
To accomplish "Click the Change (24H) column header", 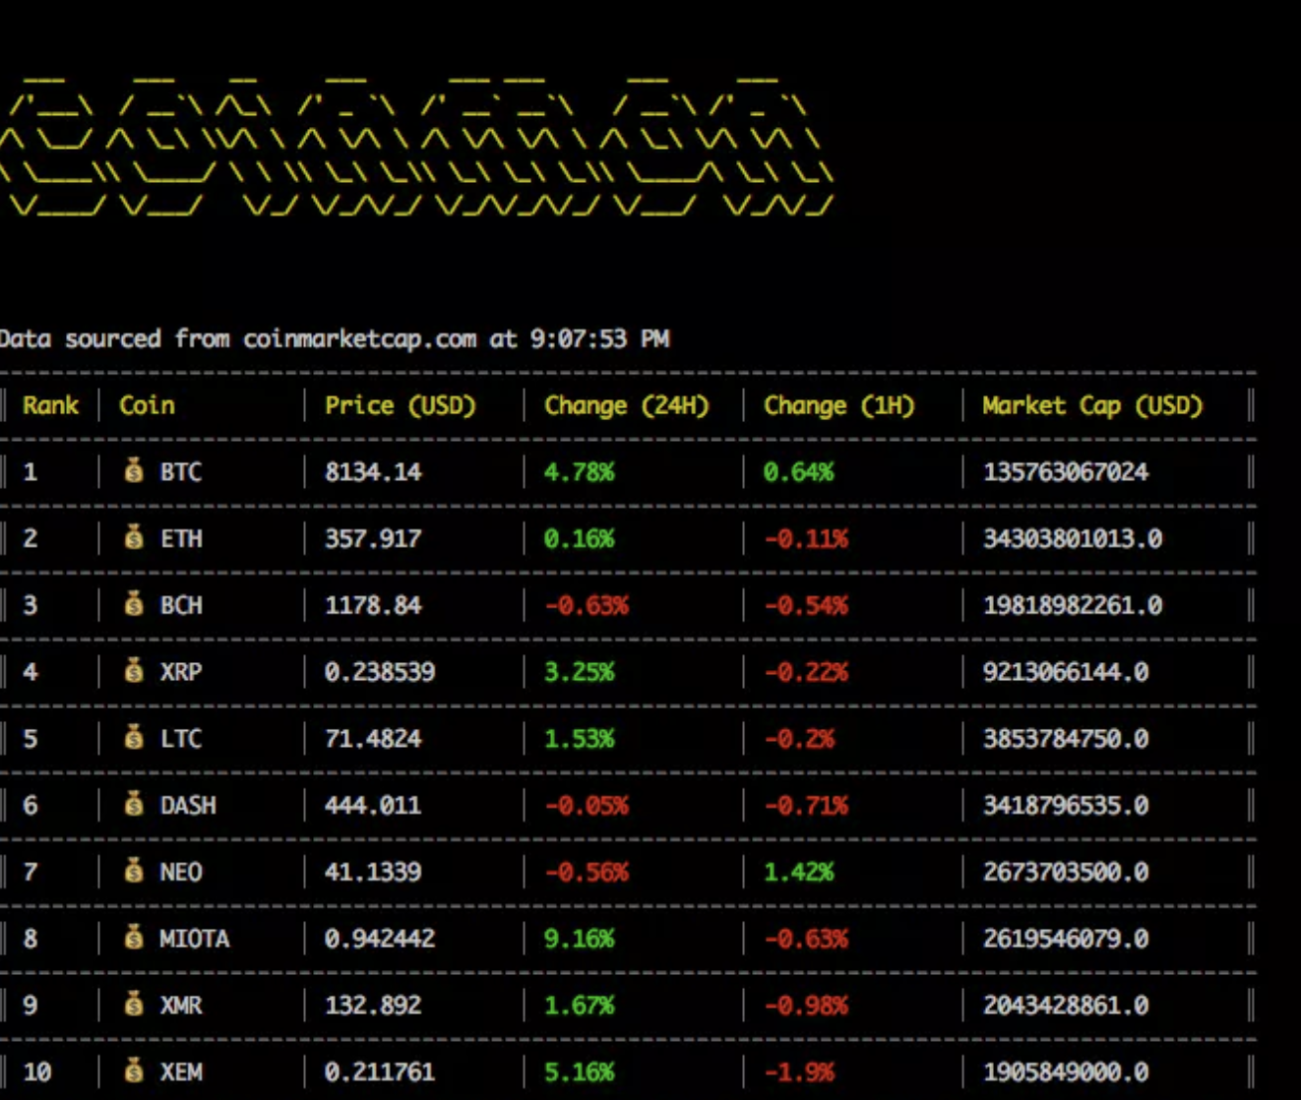I will pos(627,405).
